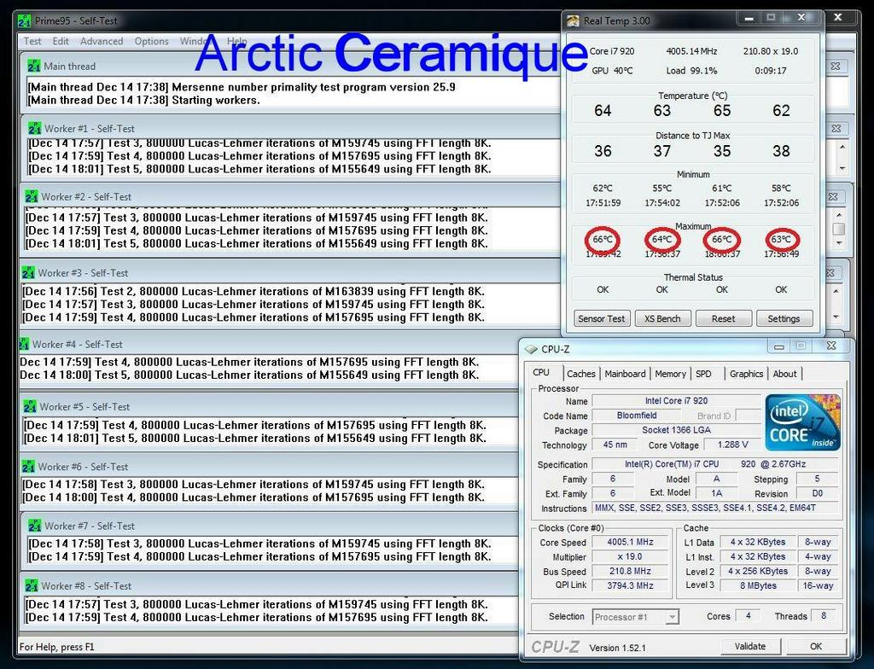Open the Edit menu in Prime95
The width and height of the screenshot is (874, 669).
pyautogui.click(x=61, y=41)
